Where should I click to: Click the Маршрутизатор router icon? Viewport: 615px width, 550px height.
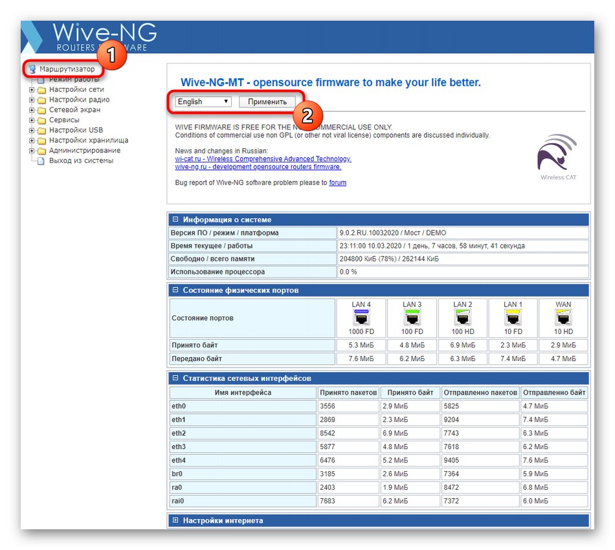[32, 69]
